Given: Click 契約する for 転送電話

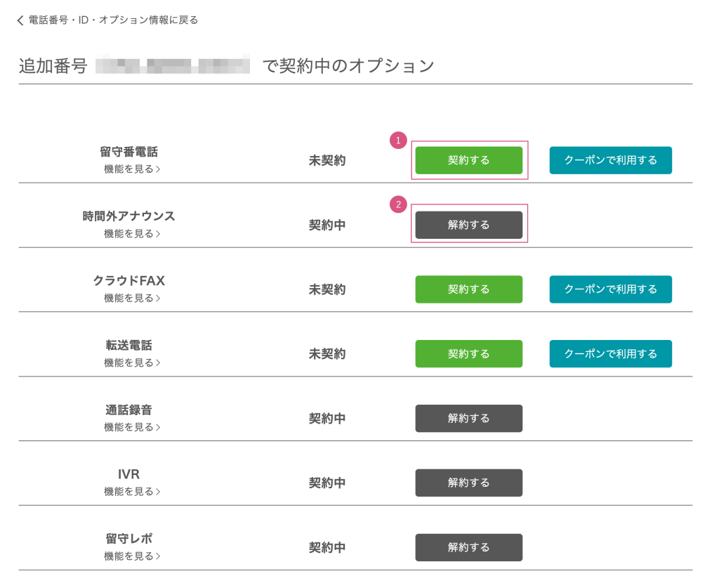Looking at the screenshot, I should pyautogui.click(x=468, y=354).
